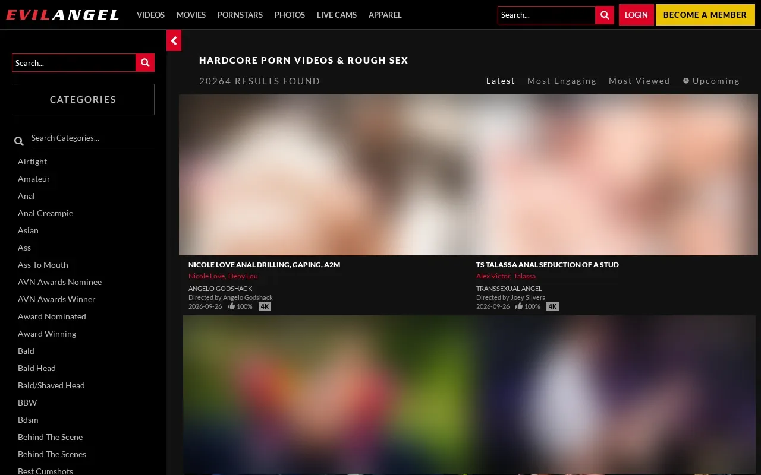Viewport: 761px width, 475px height.
Task: Show Upcoming releases
Action: (716, 81)
